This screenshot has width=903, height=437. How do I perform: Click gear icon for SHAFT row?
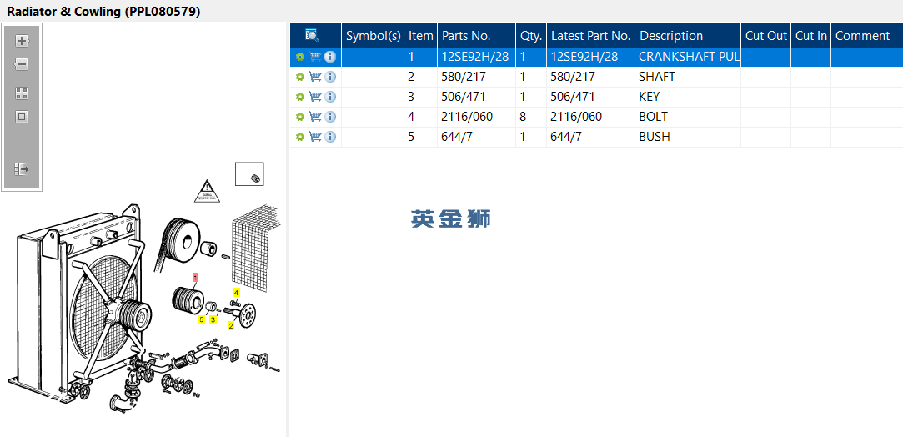(299, 77)
